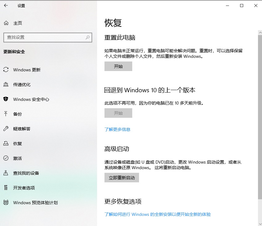Click the 备份 upload arrow icon
Viewport: 262px width, 226px height.
pyautogui.click(x=6, y=114)
